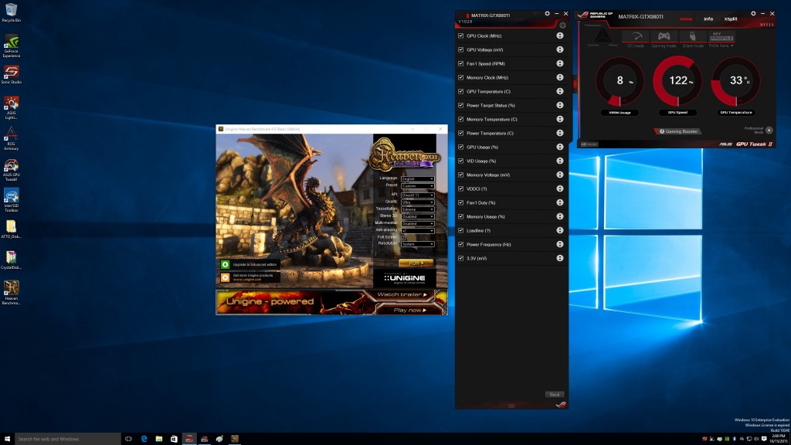The width and height of the screenshot is (791, 445).
Task: Open the Intel SSD Toolbox desktop icon
Action: tap(11, 200)
